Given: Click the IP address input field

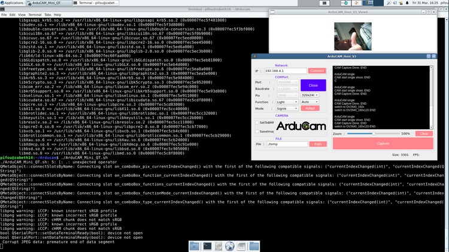Looking at the screenshot, I should coord(286,71).
